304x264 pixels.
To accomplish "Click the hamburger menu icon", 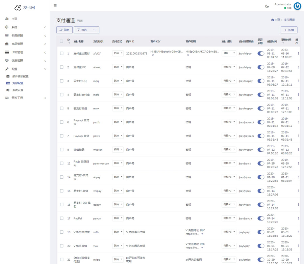I will click(x=55, y=5).
